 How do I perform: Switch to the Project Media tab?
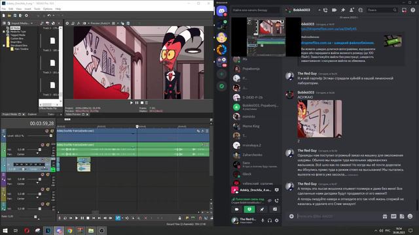10,114
